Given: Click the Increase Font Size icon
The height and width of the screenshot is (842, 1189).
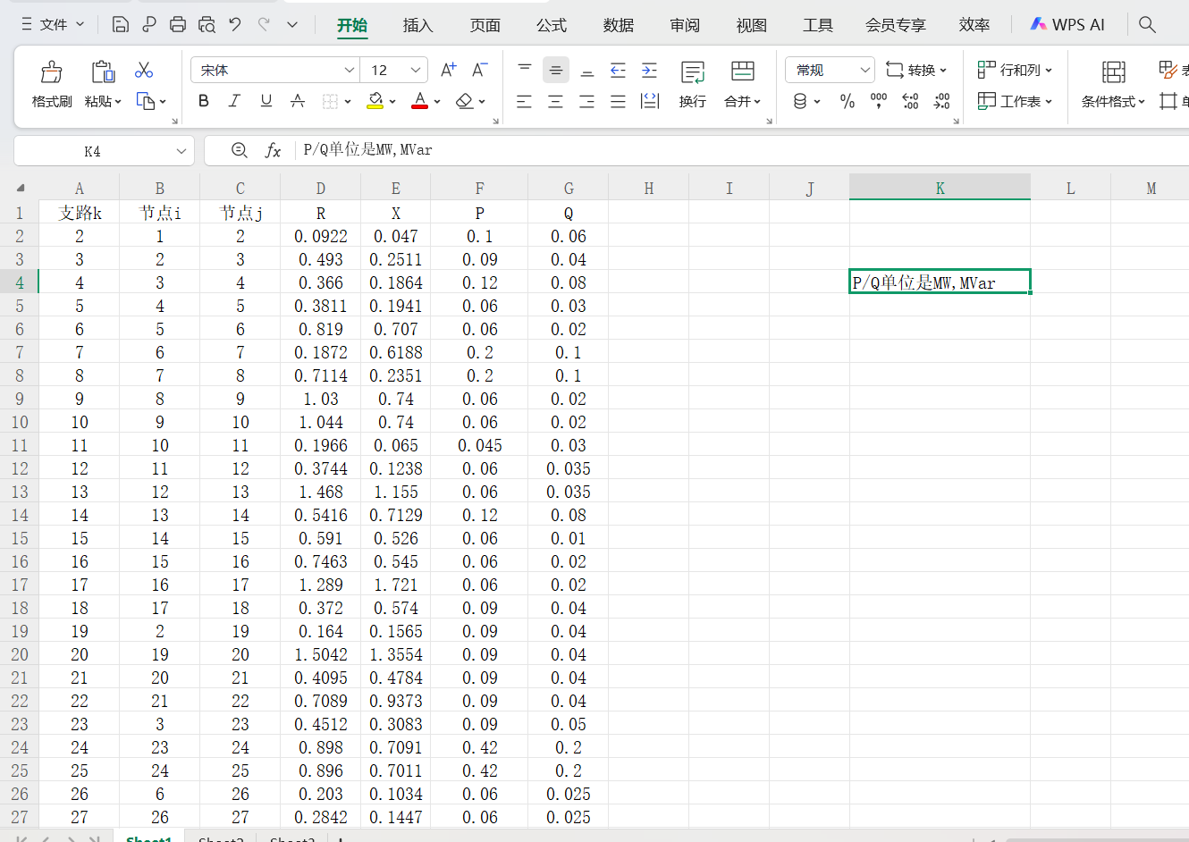Looking at the screenshot, I should (x=449, y=70).
